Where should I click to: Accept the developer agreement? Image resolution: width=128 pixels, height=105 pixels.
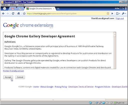coord(8,77)
